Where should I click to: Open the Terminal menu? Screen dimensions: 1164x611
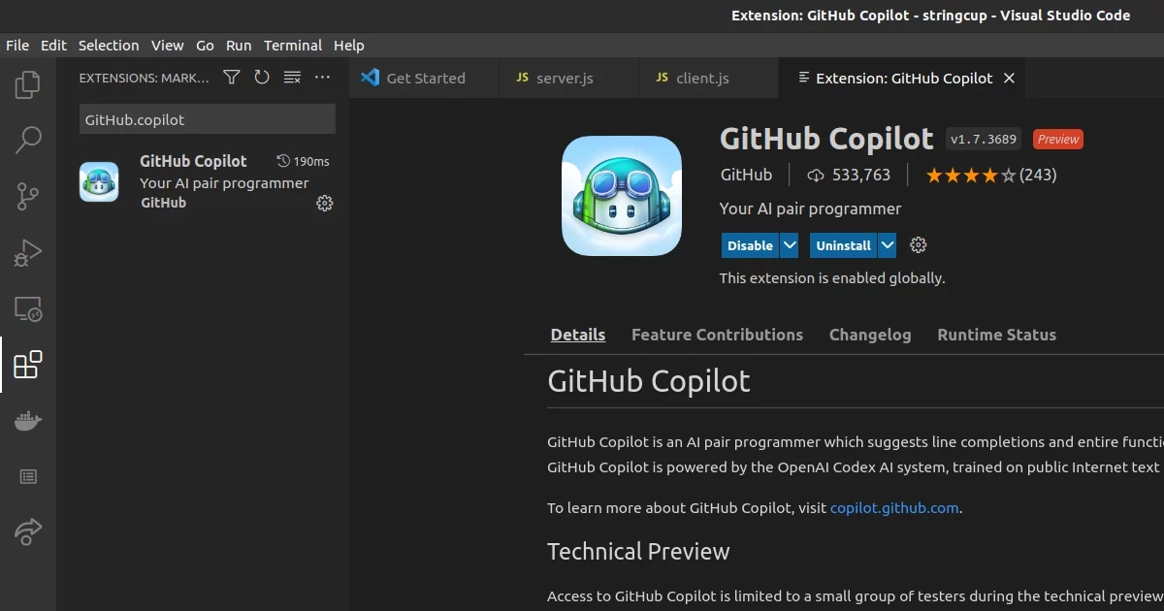(x=293, y=46)
